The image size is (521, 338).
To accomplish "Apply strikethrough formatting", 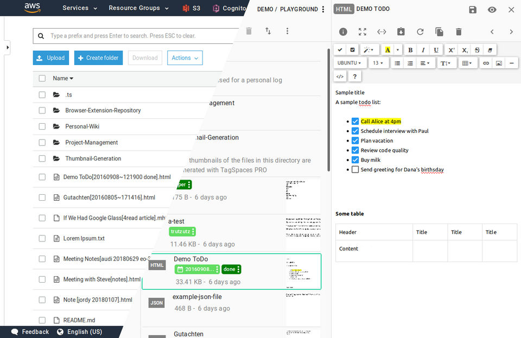I will [x=477, y=50].
